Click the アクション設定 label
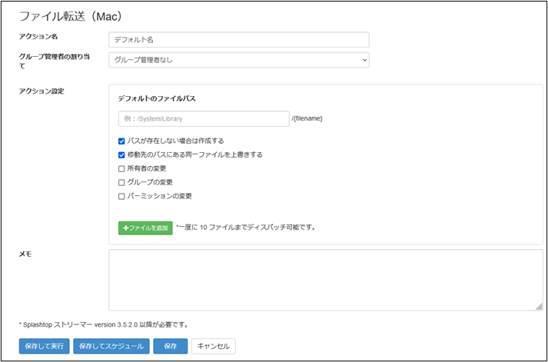This screenshot has width=548, height=362. (x=42, y=91)
